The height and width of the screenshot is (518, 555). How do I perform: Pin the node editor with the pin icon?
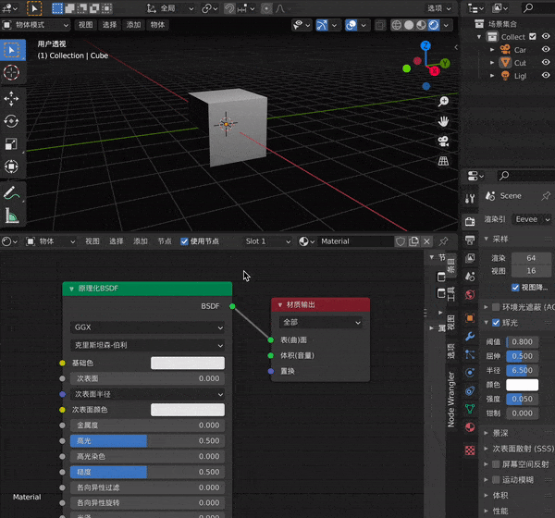coord(443,241)
